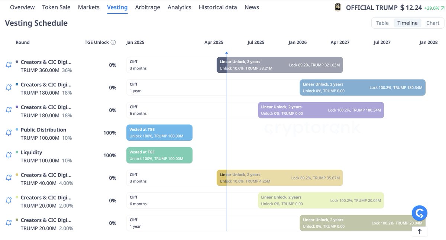Go to the Arbitrage tab

(x=148, y=7)
